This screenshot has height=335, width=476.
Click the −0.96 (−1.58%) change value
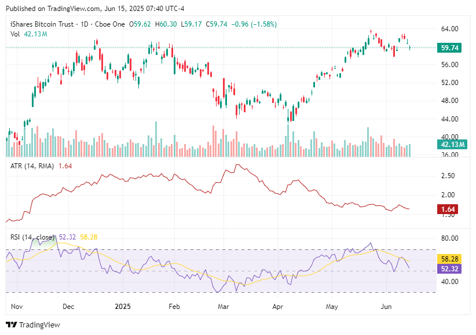254,24
